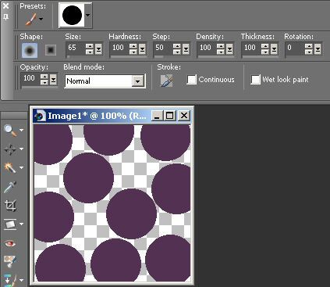Click the Image1 window icon
Image resolution: width=330 pixels, height=287 pixels.
(40, 116)
